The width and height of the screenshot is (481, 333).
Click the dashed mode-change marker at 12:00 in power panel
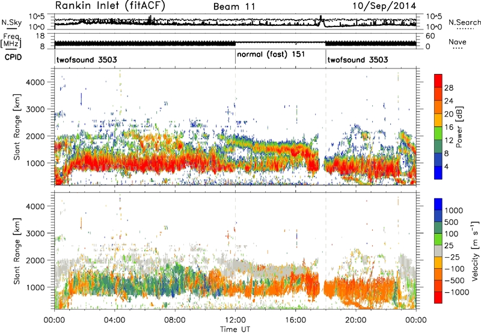[x=235, y=127]
